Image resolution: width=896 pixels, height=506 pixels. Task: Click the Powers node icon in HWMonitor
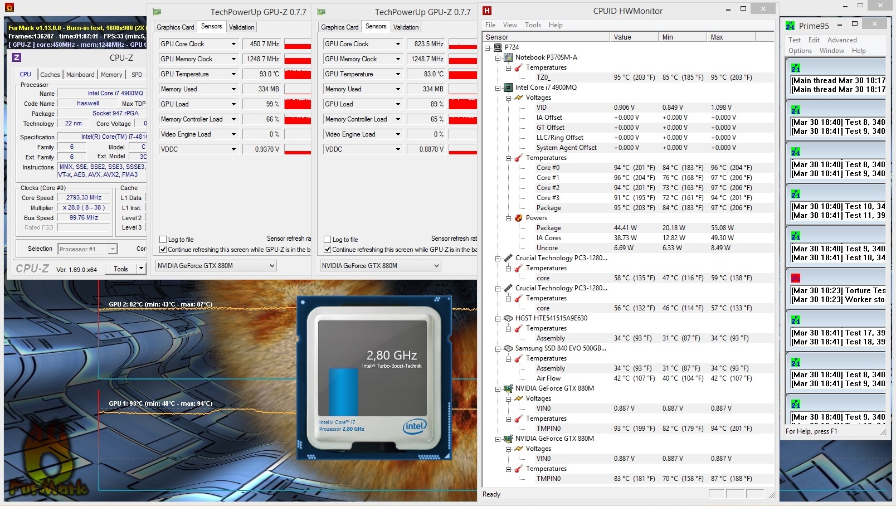click(519, 218)
